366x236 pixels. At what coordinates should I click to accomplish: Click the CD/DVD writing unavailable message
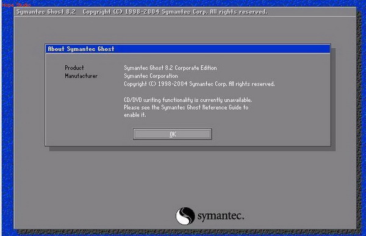pos(188,100)
